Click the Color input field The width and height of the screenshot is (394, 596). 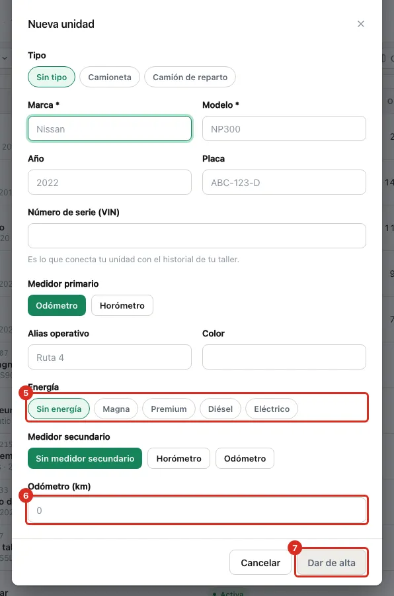pos(284,357)
